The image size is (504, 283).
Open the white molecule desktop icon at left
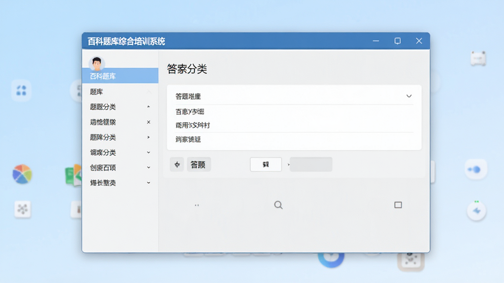[23, 209]
